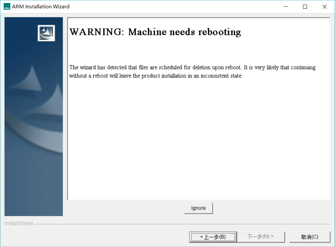Click the InstallShield label
This screenshot has height=247, width=335.
click(x=19, y=223)
